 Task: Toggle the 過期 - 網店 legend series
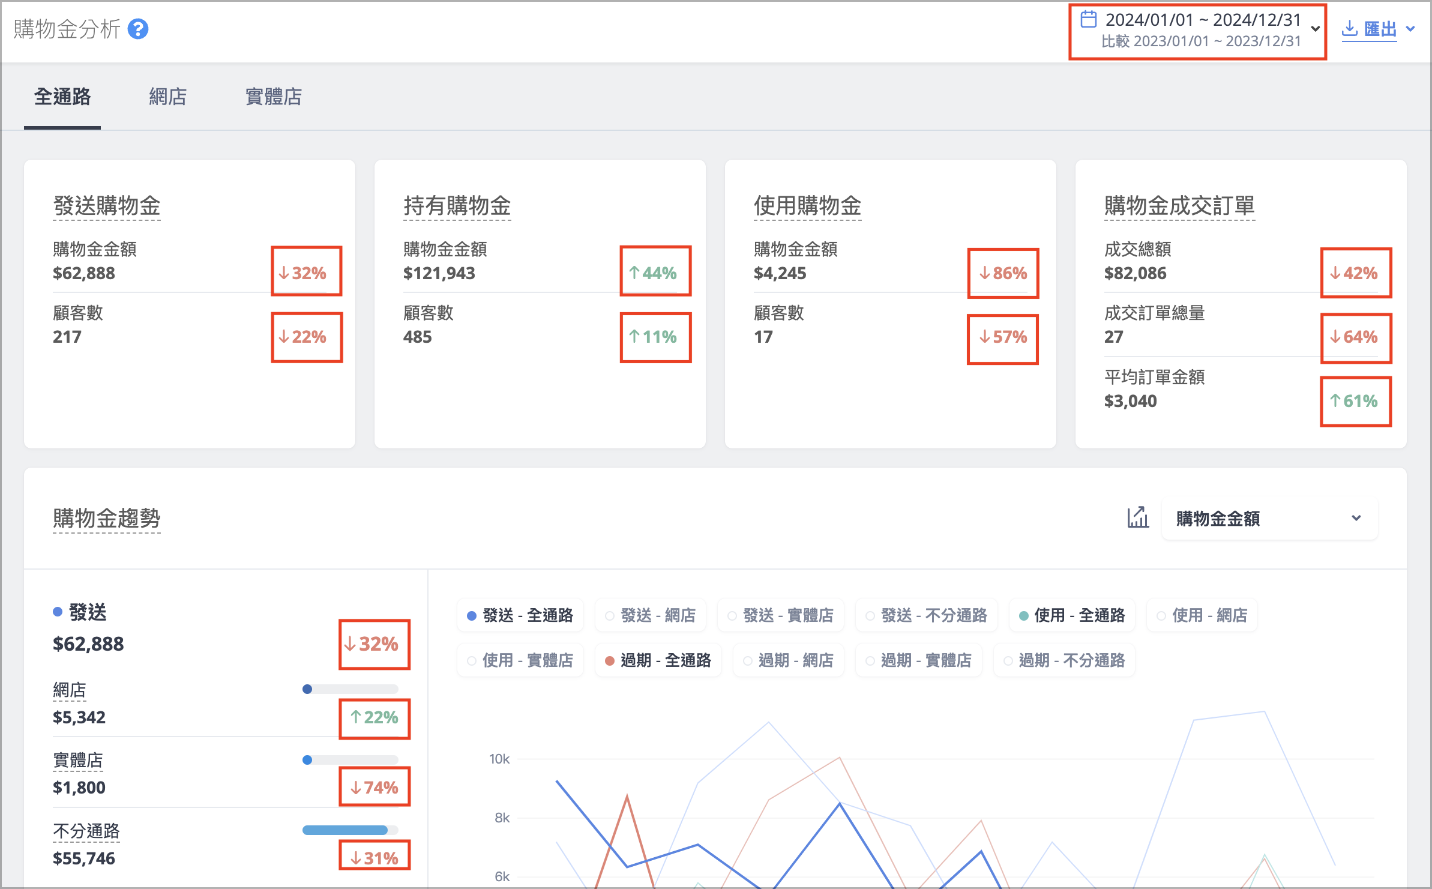tap(788, 660)
